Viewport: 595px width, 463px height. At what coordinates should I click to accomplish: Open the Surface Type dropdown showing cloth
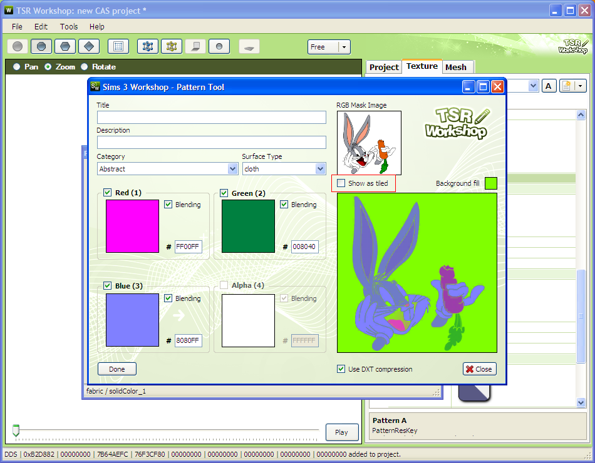click(320, 169)
